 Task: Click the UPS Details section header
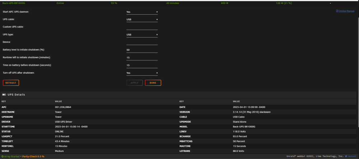pyautogui.click(x=178, y=95)
